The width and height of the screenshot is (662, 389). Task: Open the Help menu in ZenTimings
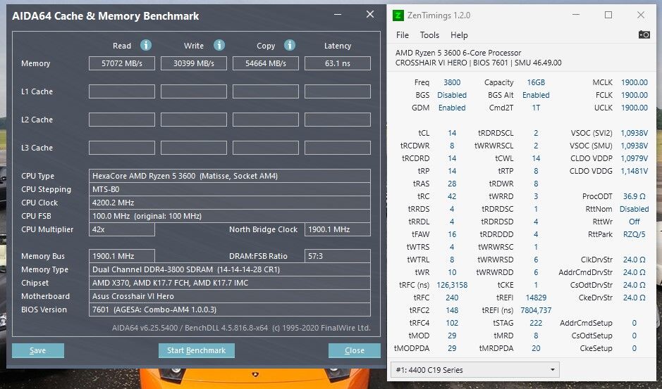pyautogui.click(x=459, y=35)
